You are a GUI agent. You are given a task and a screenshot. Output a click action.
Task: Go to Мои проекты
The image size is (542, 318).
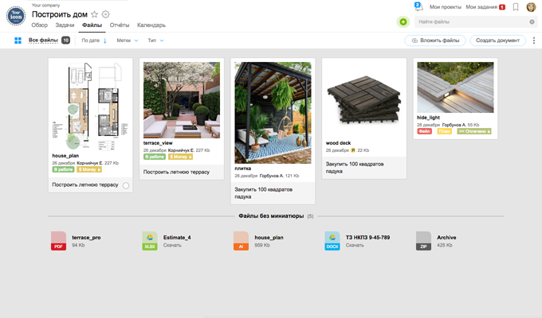pyautogui.click(x=446, y=7)
